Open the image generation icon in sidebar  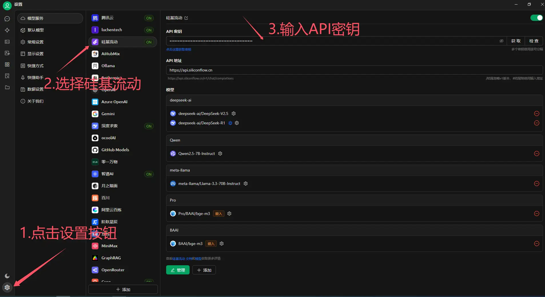coord(7,42)
